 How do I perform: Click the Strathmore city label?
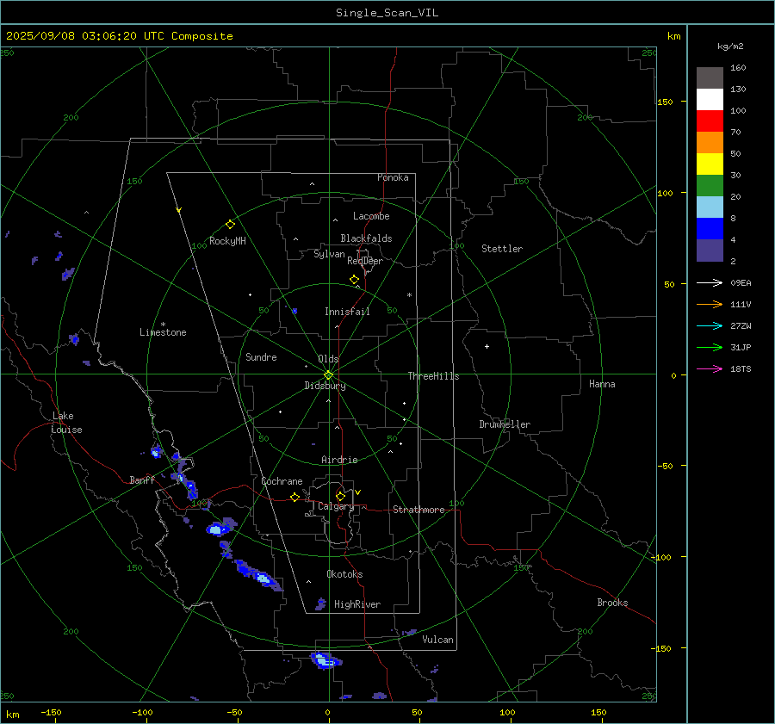pos(419,510)
